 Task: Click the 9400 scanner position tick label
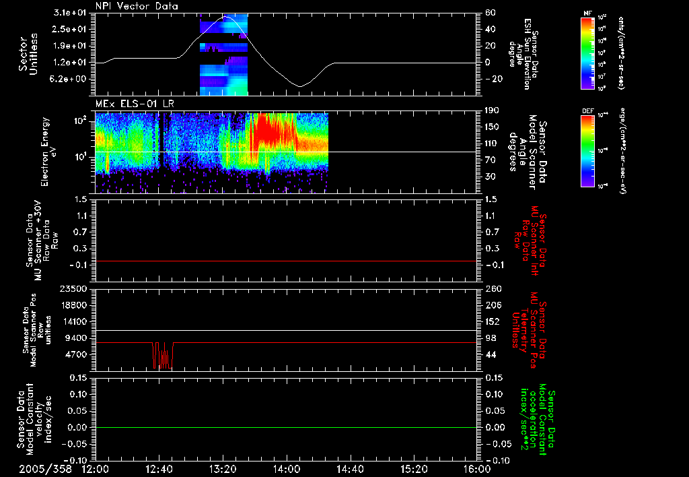coord(76,338)
